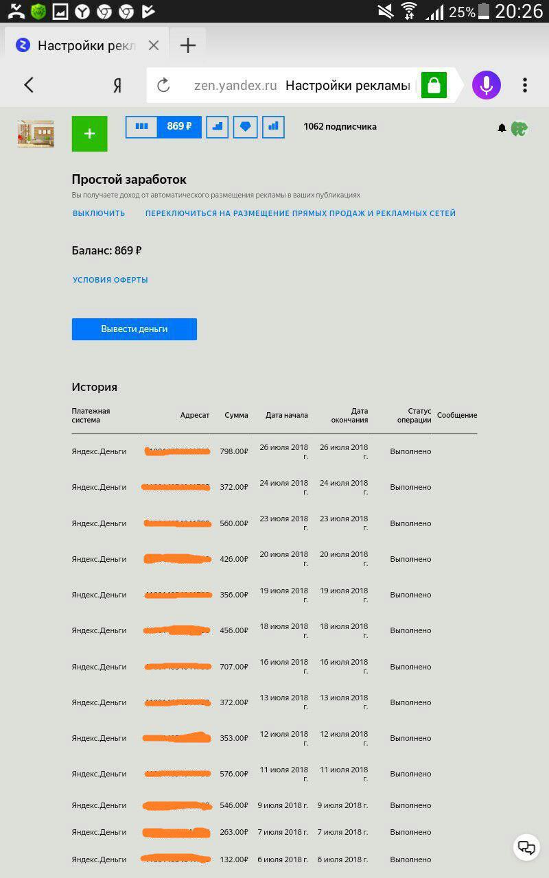The image size is (549, 878).
Task: Open the УСЛОВИЯ ОФЕРТЫ link
Action: click(x=110, y=280)
